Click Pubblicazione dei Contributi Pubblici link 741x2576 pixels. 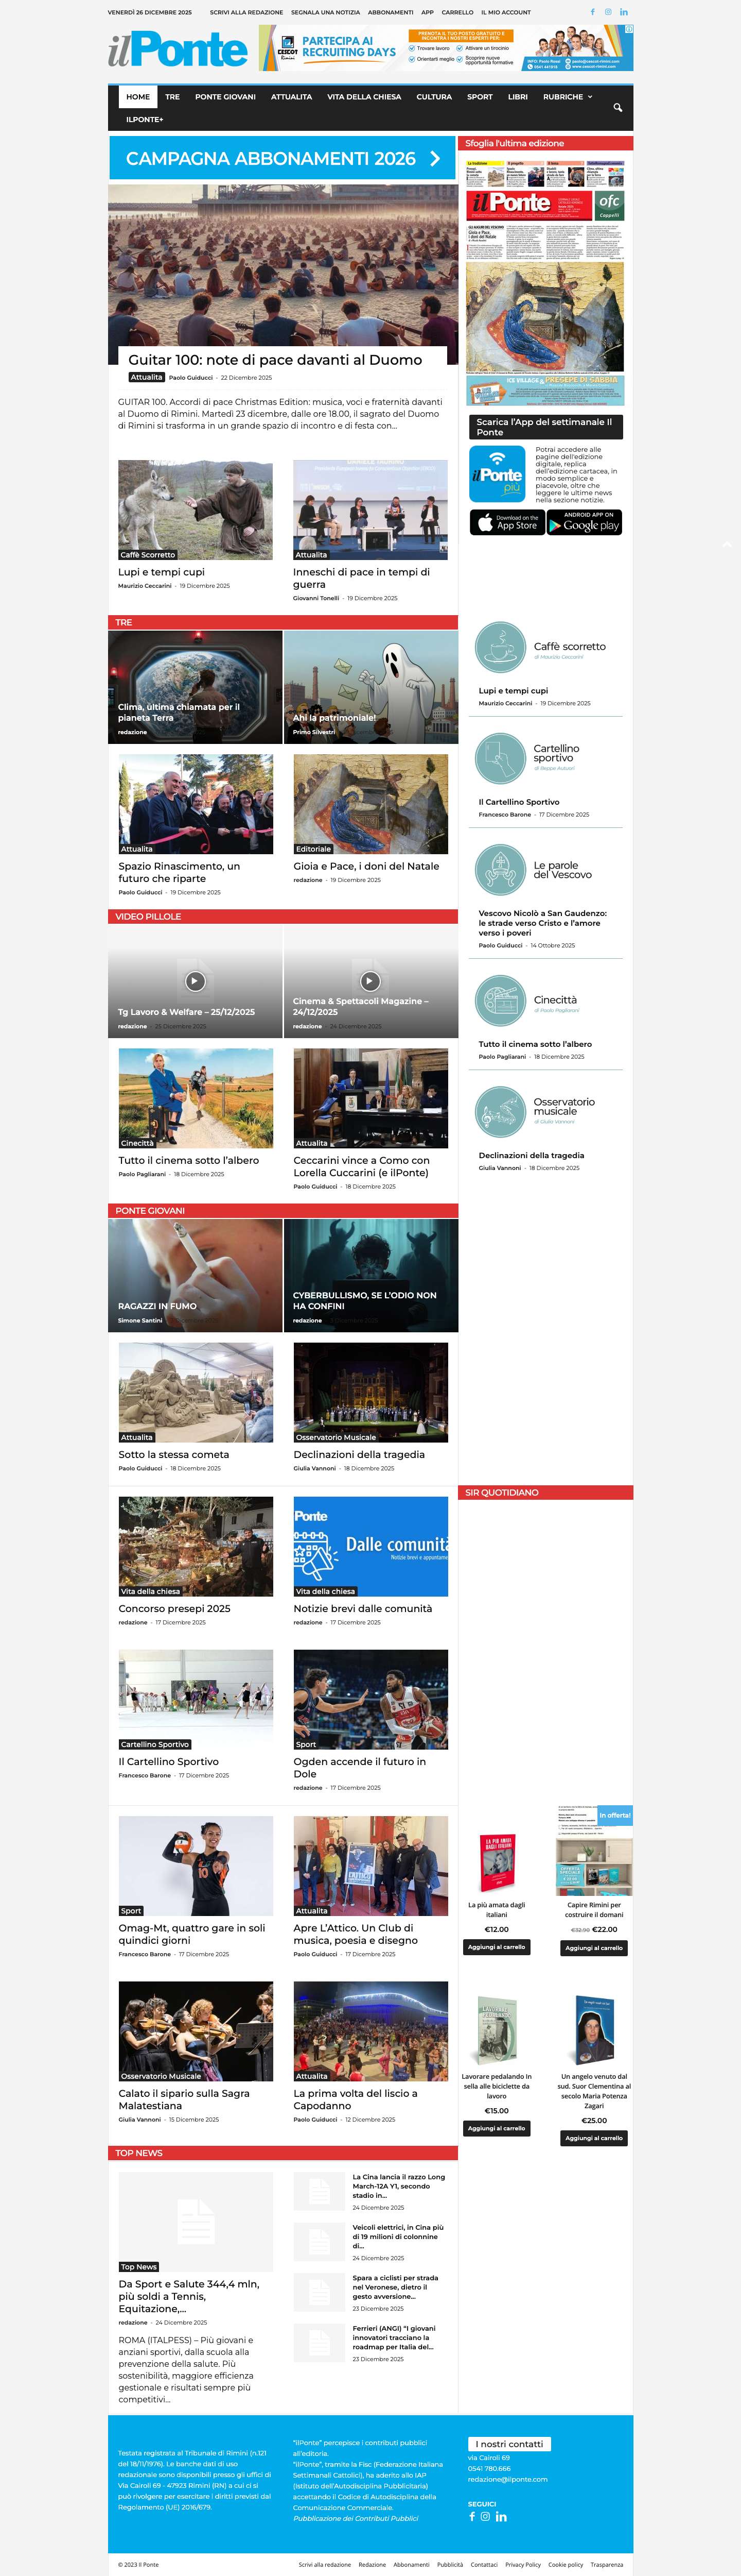tap(356, 2518)
